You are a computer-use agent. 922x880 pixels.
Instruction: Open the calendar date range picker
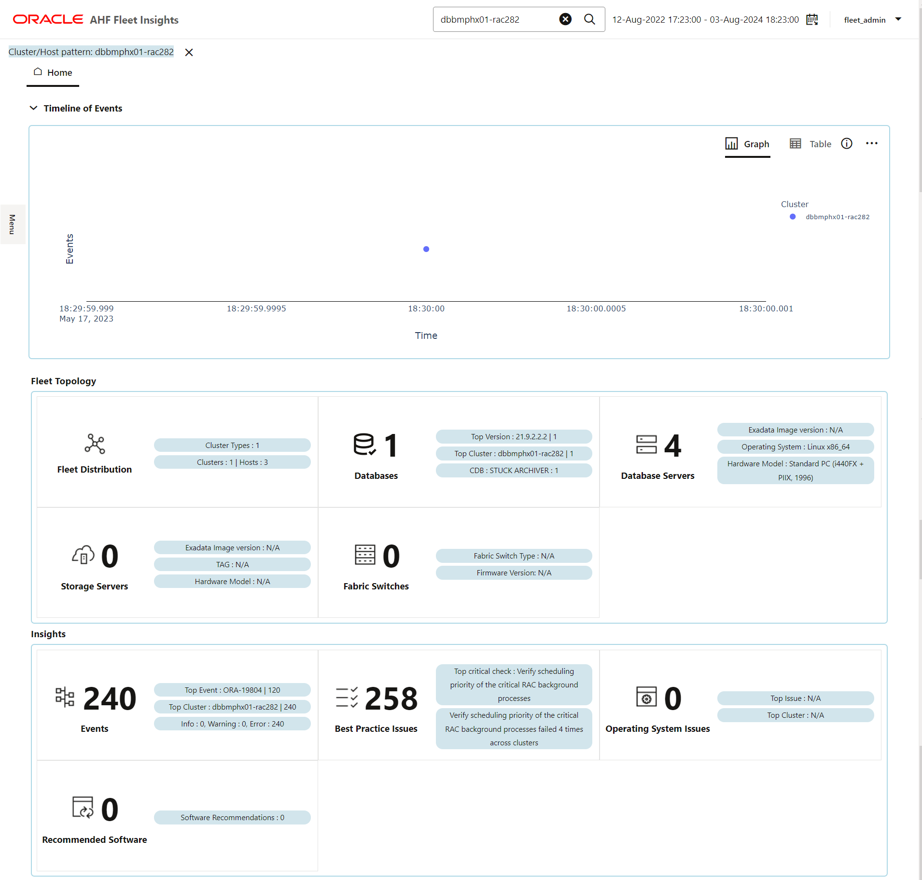pyautogui.click(x=812, y=19)
